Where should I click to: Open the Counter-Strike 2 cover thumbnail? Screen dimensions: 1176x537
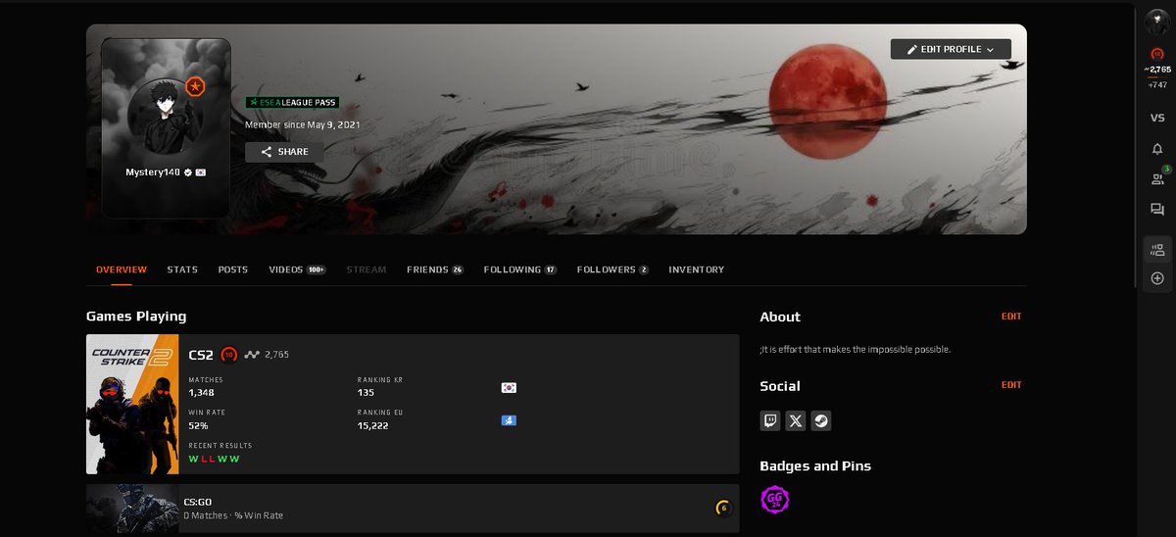[x=132, y=404]
